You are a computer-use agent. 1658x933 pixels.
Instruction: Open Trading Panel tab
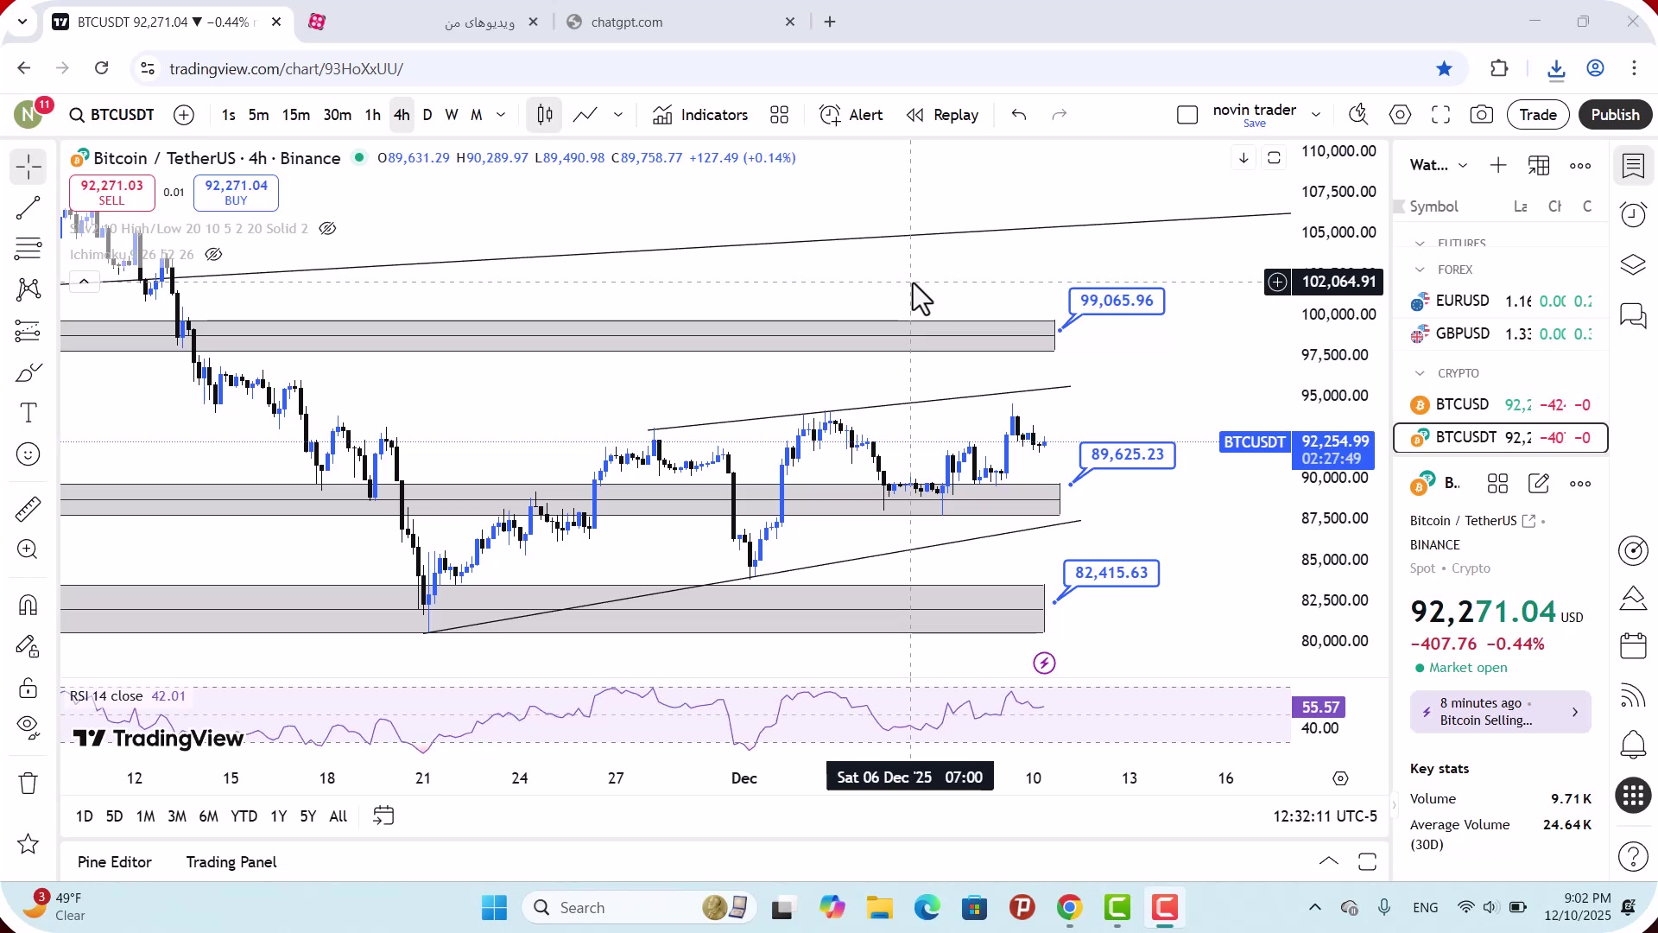point(231,862)
